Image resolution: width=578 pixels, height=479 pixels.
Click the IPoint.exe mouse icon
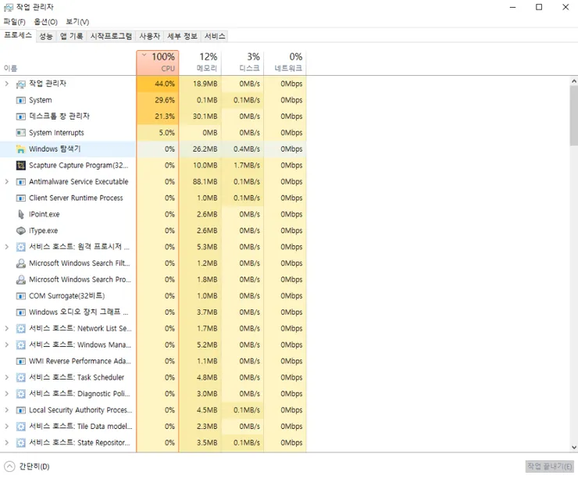[20, 214]
